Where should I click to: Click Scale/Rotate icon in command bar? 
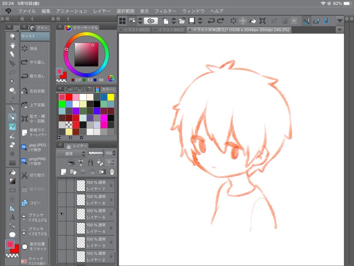pyautogui.click(x=262, y=21)
